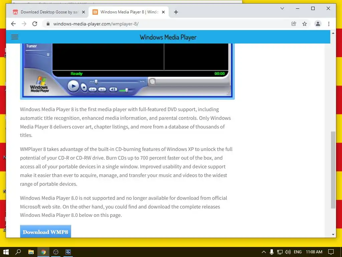Open Windows search from the taskbar
This screenshot has width=342, height=257.
pyautogui.click(x=18, y=252)
